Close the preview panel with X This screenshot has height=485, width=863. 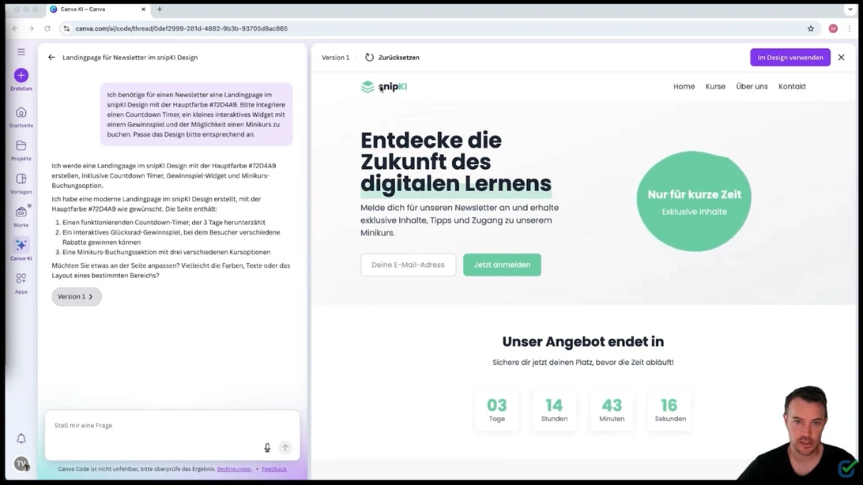click(841, 58)
